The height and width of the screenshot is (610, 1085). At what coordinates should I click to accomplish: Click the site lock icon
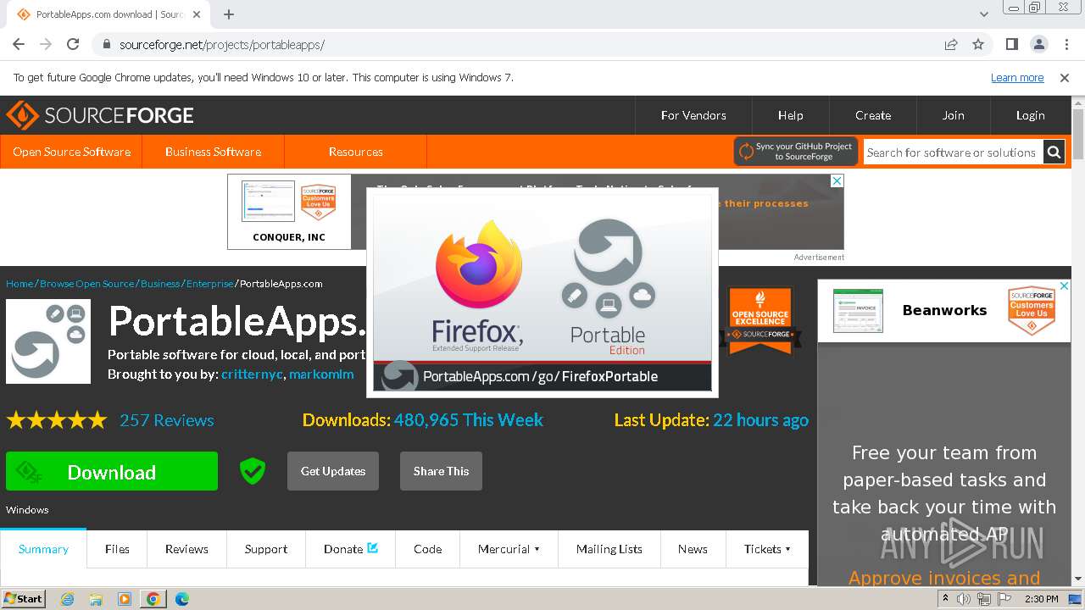(107, 45)
